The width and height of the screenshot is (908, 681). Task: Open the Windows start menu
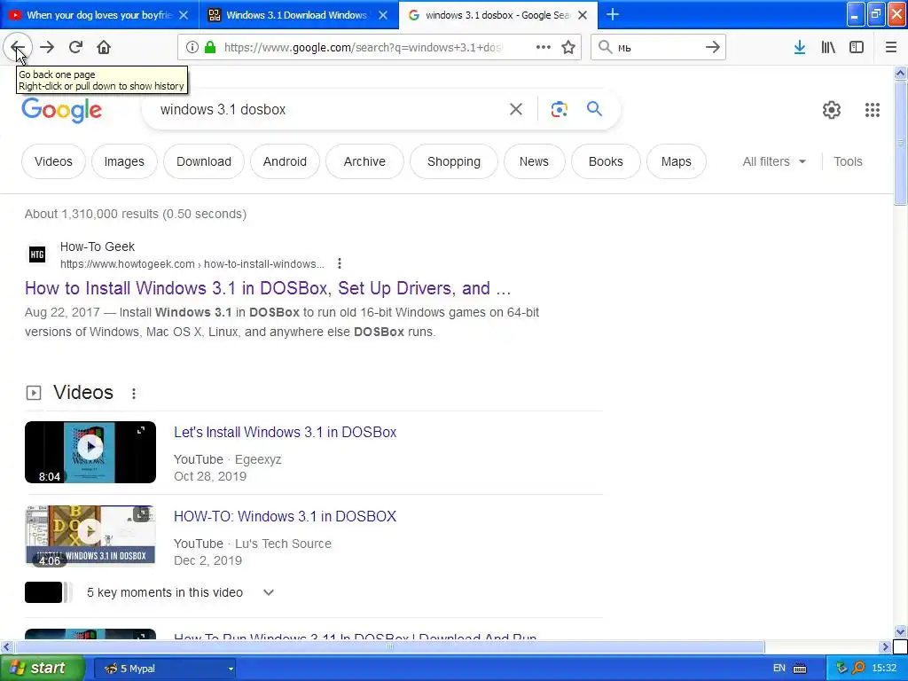[43, 669]
